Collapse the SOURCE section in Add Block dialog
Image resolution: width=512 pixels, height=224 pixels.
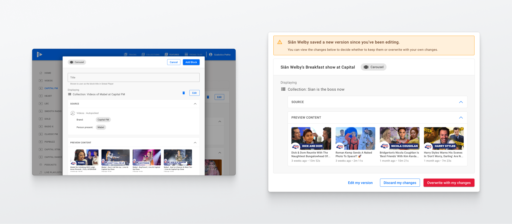[x=195, y=104]
